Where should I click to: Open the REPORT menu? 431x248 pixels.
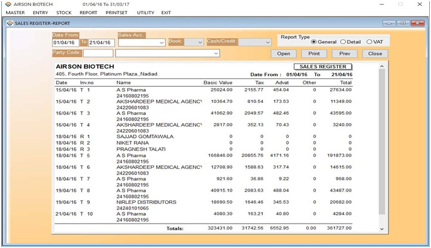pos(88,12)
